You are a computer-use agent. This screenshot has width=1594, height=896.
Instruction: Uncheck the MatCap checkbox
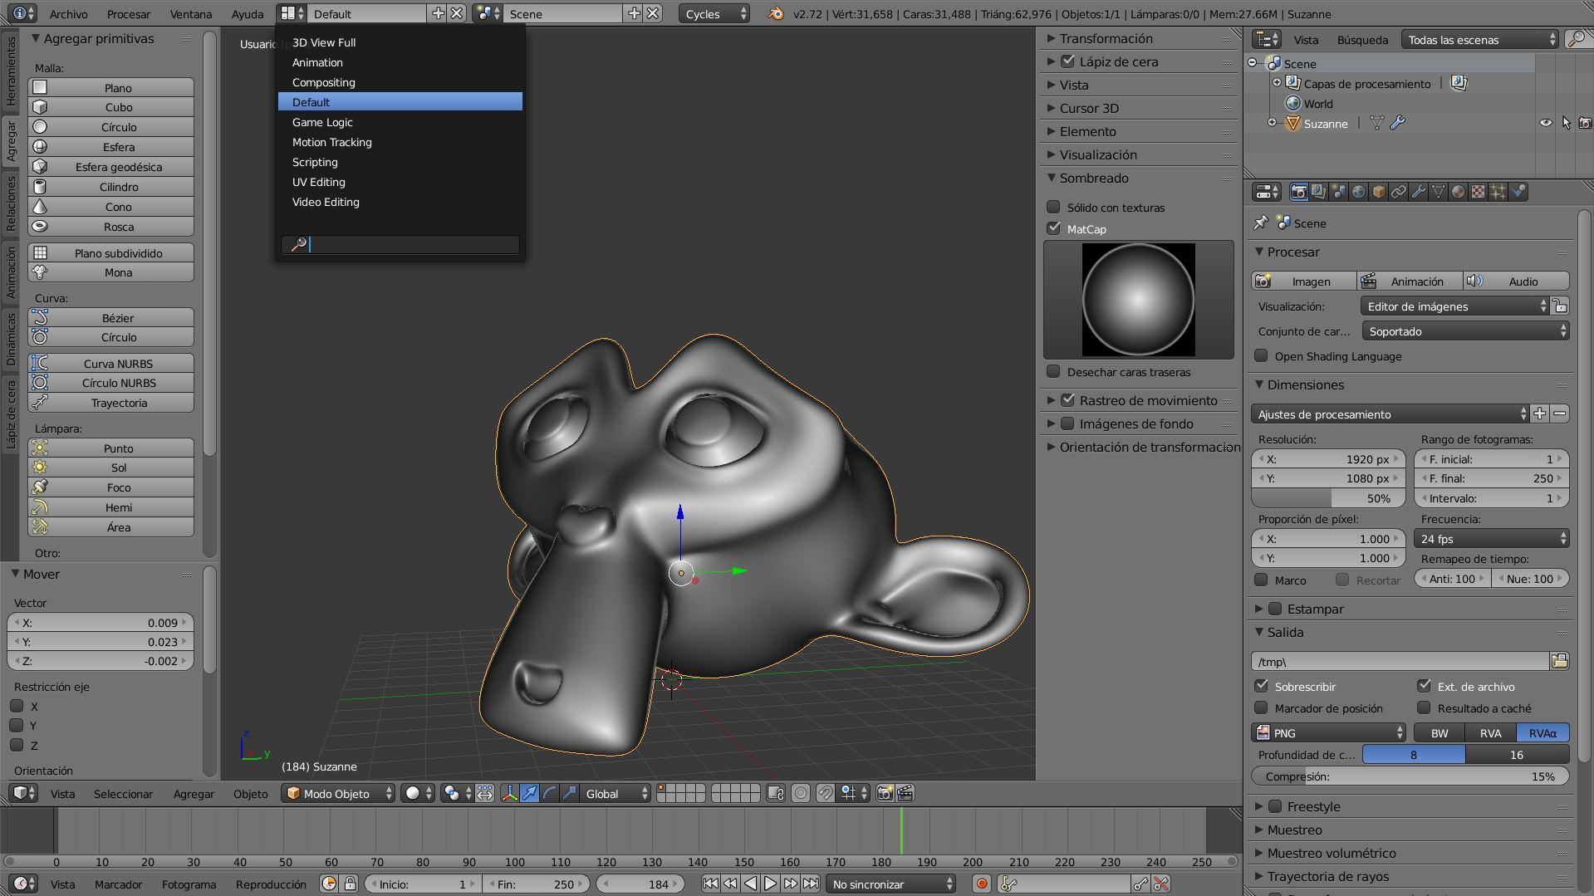click(1053, 228)
